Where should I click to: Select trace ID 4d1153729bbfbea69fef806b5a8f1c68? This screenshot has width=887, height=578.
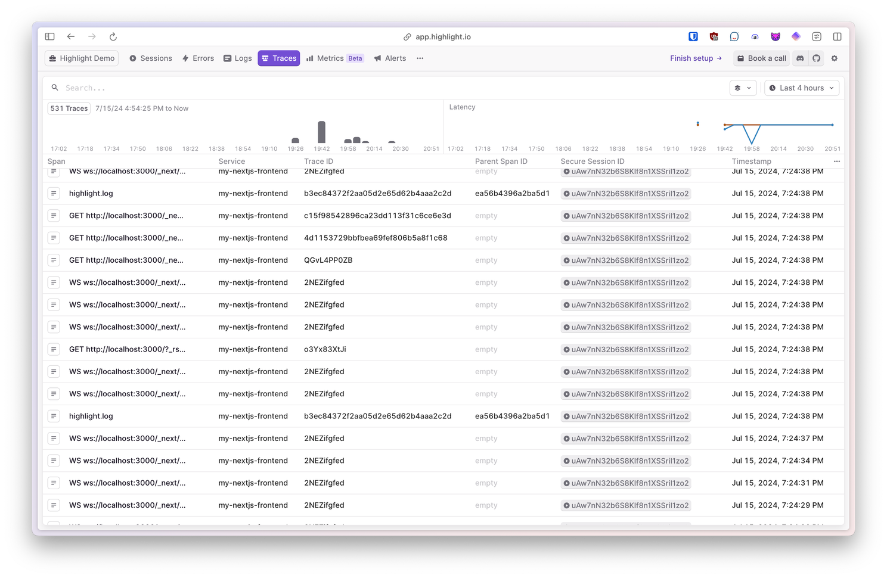coord(376,238)
